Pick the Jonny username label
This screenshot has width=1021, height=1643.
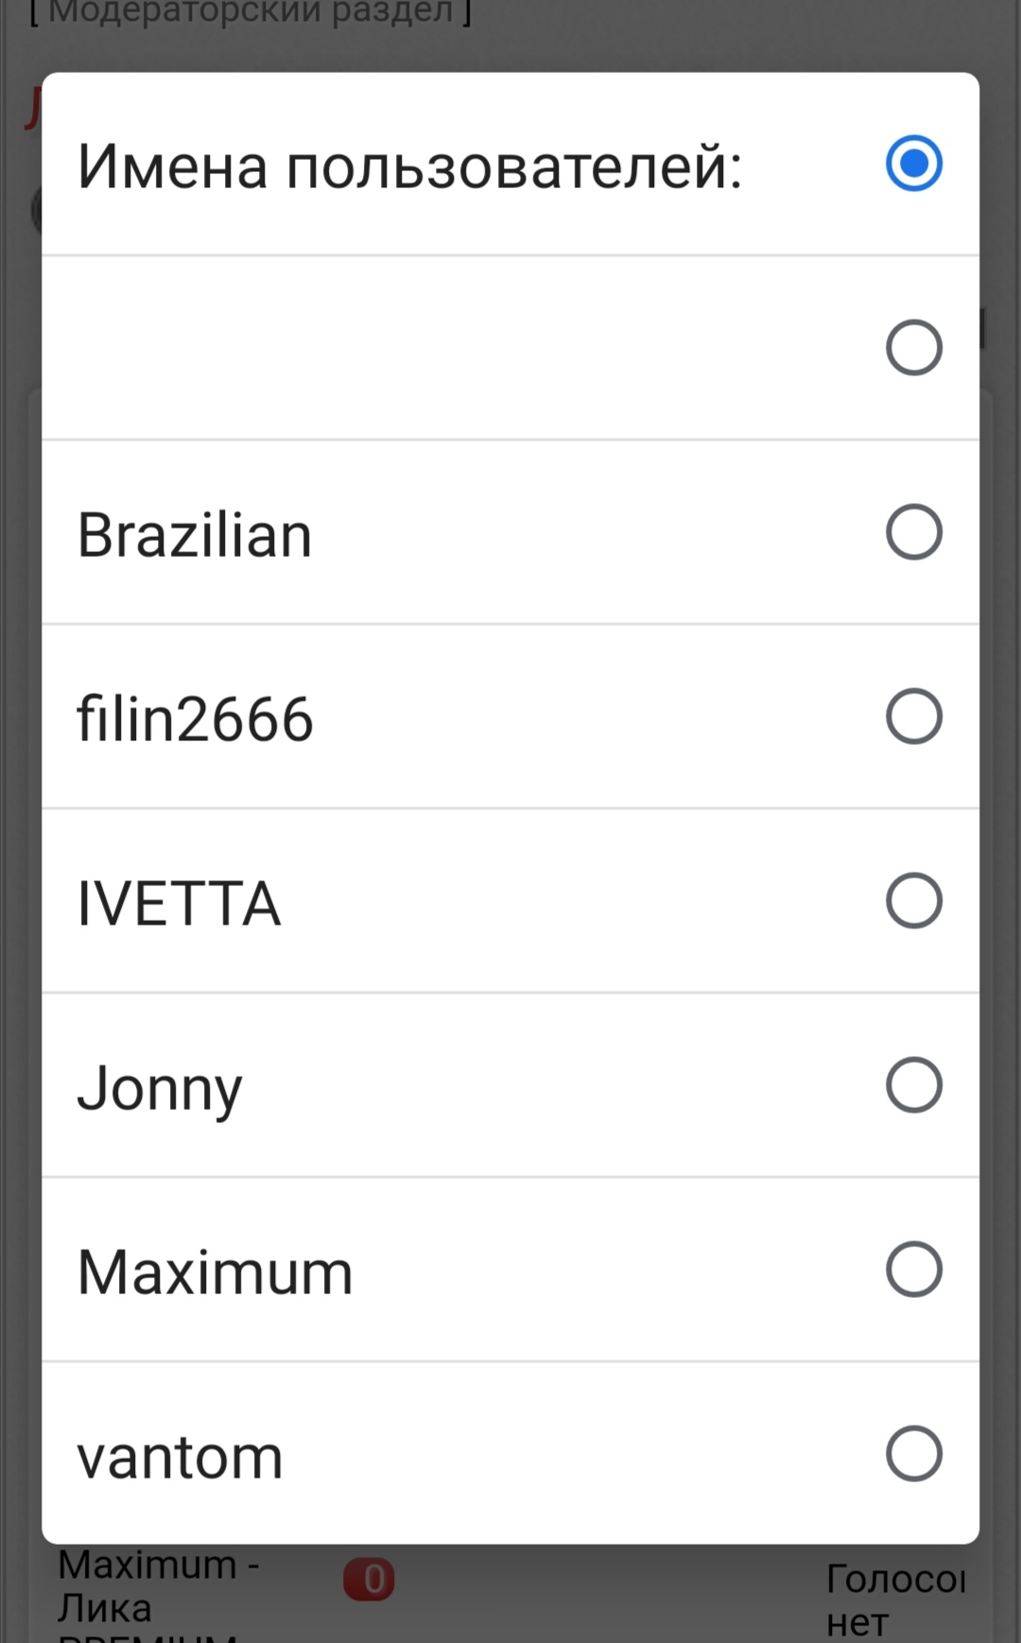coord(160,1089)
